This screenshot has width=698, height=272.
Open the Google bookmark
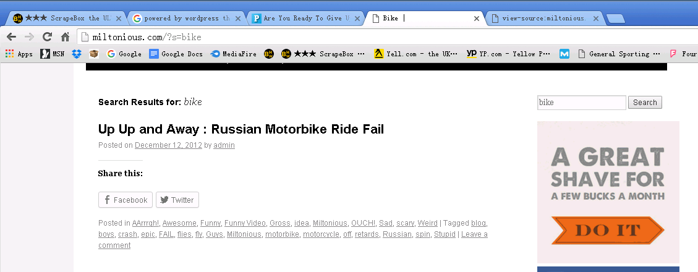point(124,54)
